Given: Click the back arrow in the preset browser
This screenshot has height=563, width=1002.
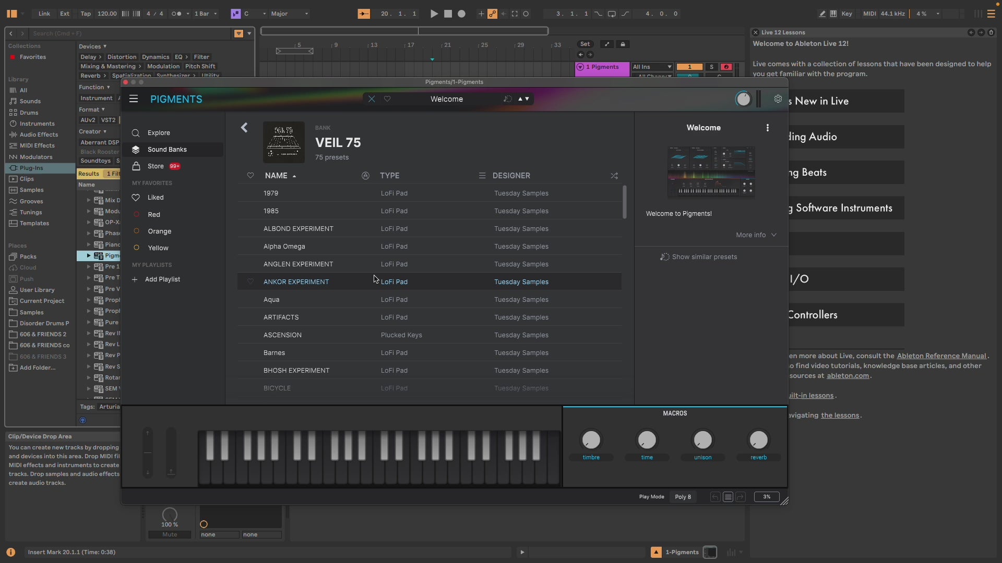Looking at the screenshot, I should (x=244, y=128).
